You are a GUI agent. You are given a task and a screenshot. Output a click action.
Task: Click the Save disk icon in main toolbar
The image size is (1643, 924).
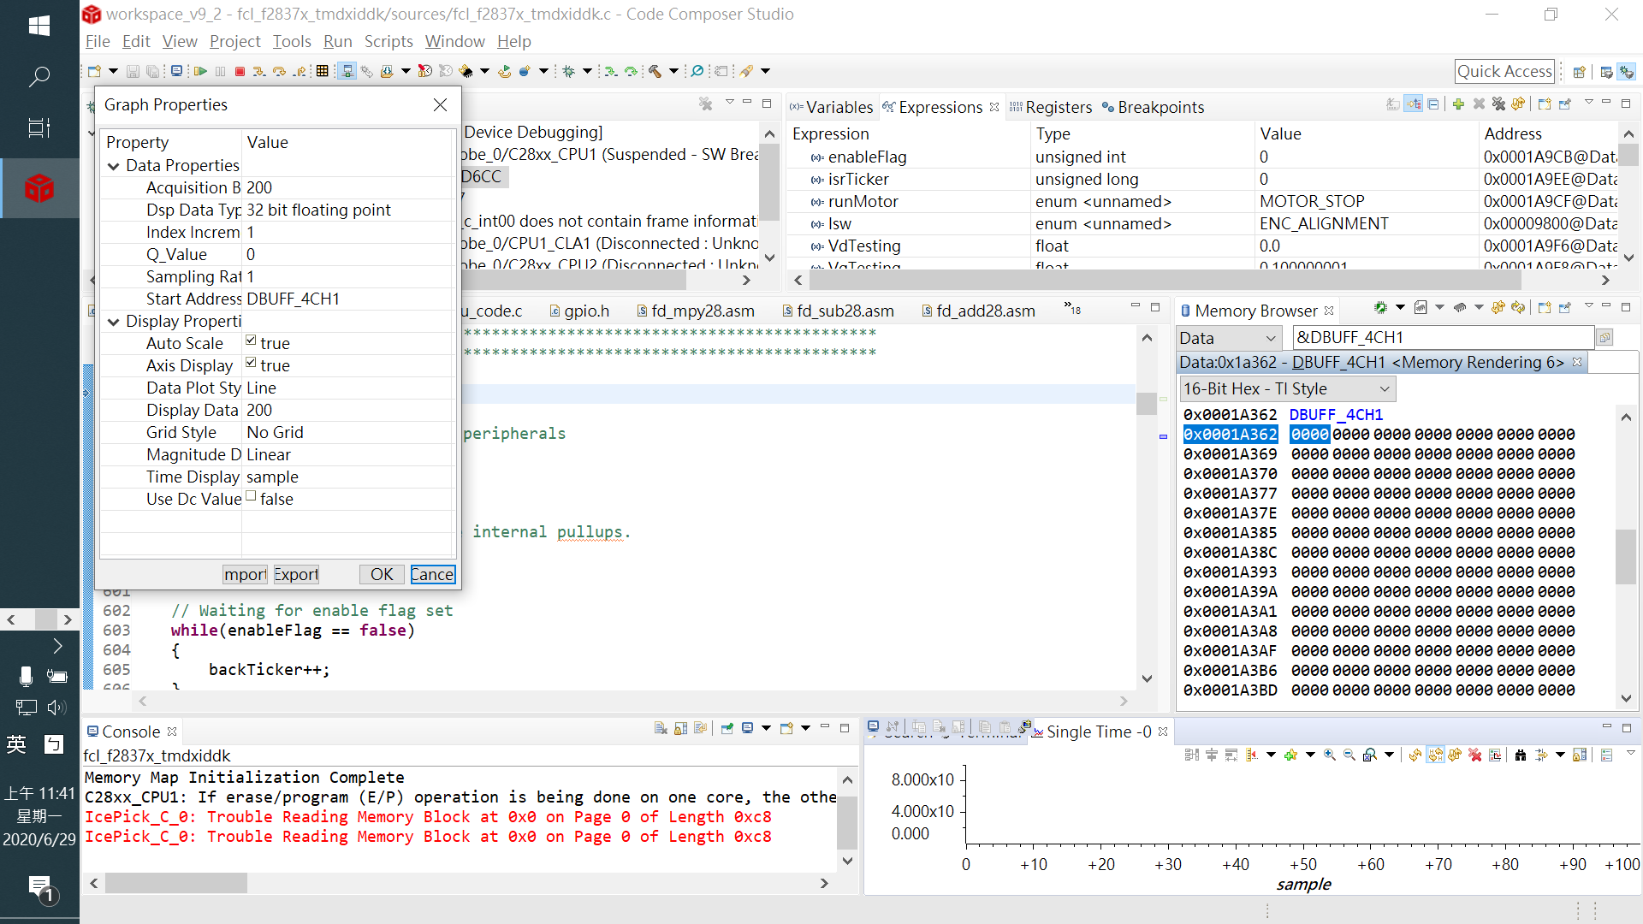133,71
